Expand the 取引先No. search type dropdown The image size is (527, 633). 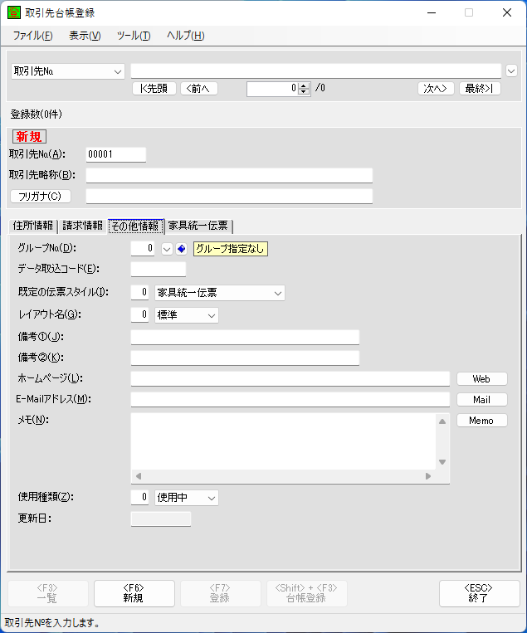pyautogui.click(x=118, y=72)
